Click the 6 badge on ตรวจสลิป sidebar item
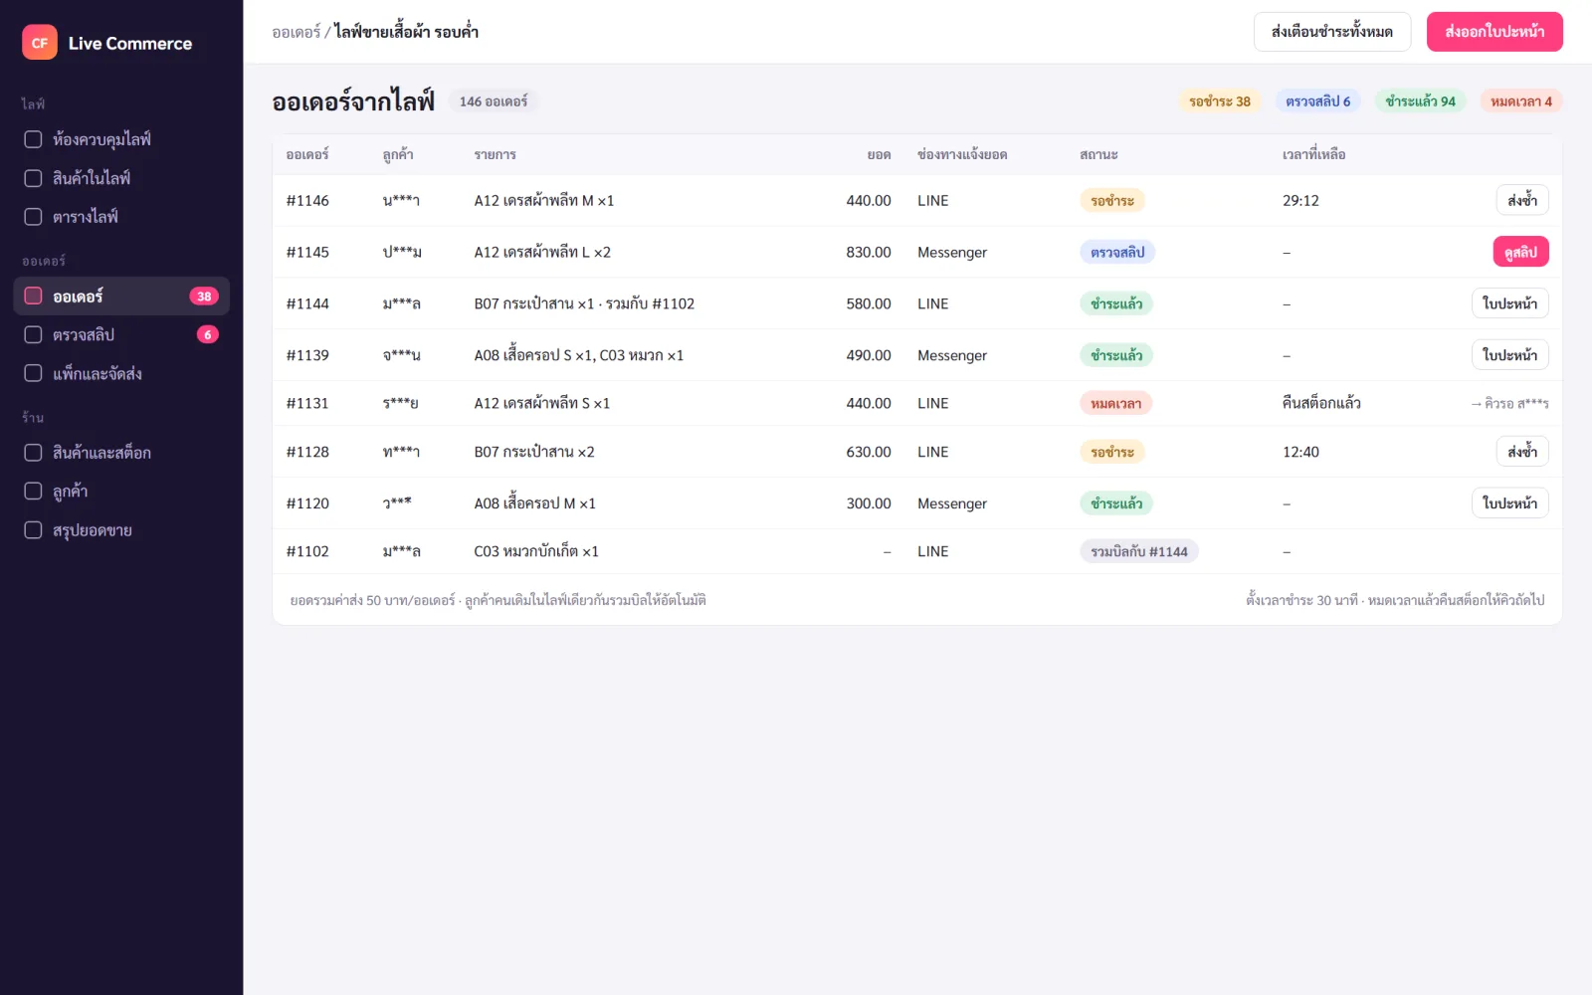The height and width of the screenshot is (995, 1592). [208, 334]
